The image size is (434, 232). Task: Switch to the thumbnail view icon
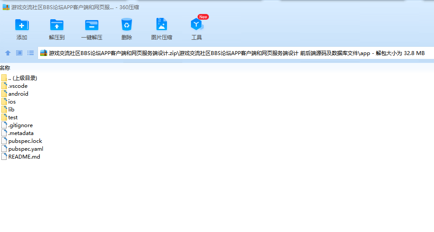pyautogui.click(x=19, y=53)
